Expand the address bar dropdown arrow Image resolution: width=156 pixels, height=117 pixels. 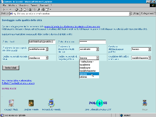point(130,13)
